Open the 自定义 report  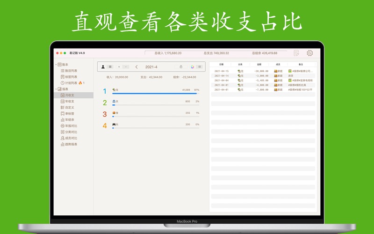67,108
